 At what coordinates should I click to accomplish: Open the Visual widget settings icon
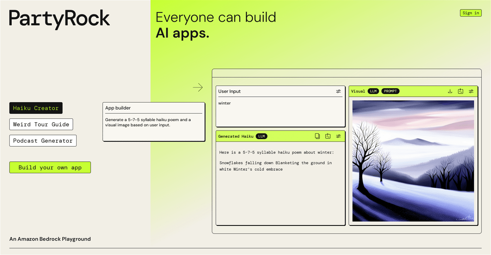(x=471, y=91)
